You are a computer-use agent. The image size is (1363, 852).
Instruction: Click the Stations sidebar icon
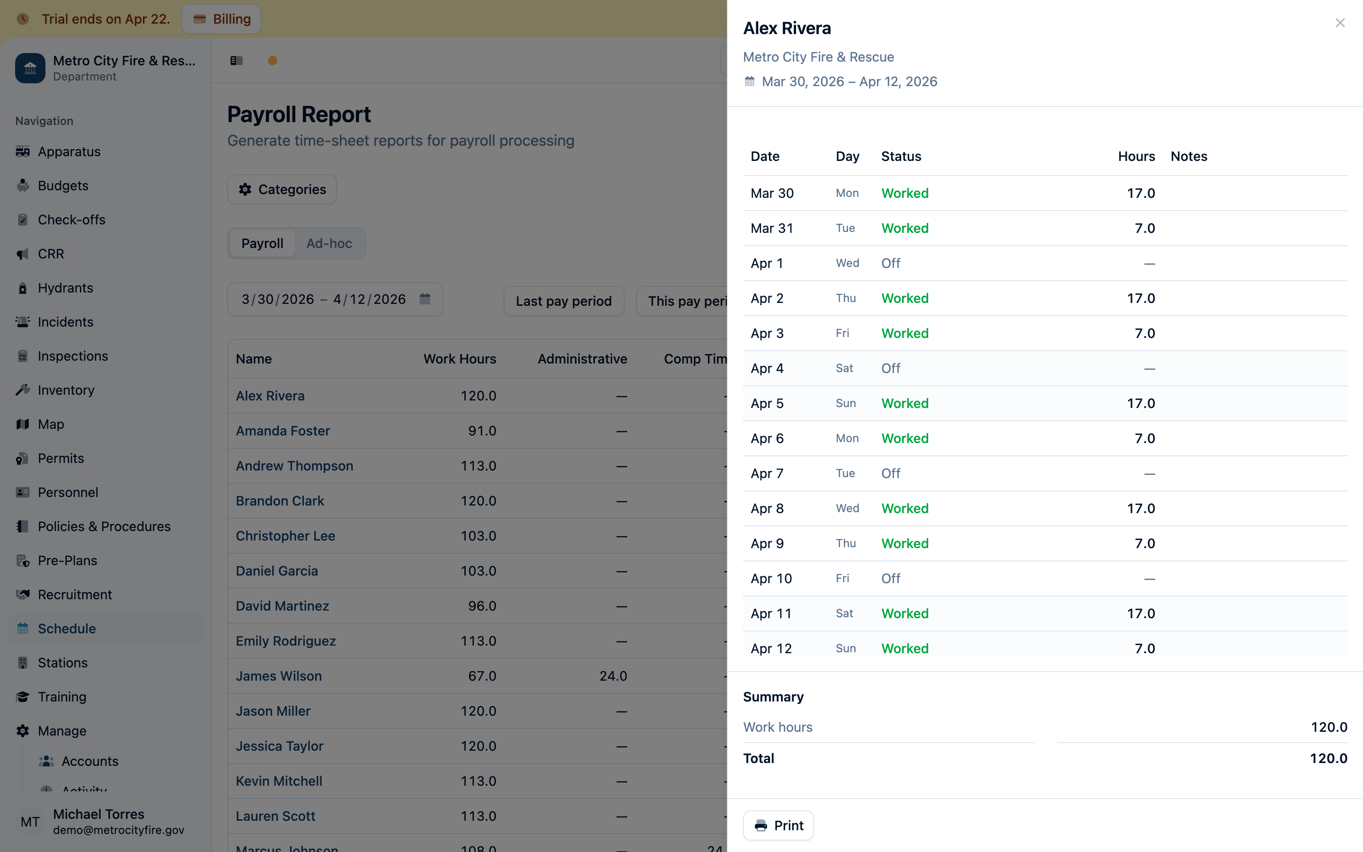point(23,663)
